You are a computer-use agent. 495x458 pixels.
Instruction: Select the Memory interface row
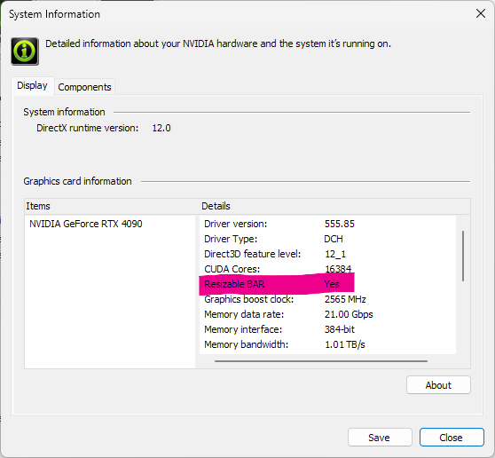(x=327, y=329)
